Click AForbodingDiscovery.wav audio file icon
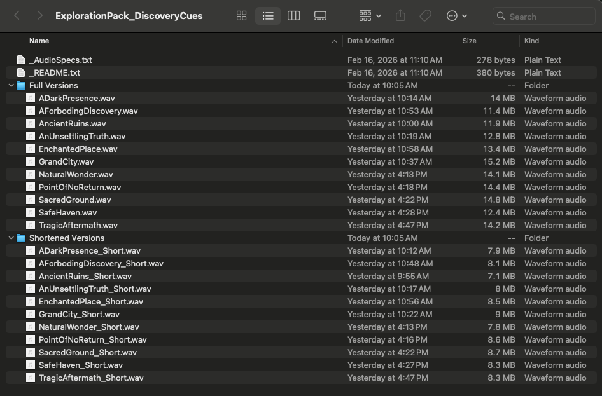 point(31,111)
